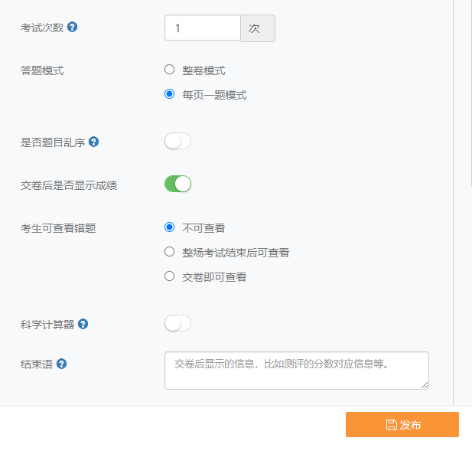Grab the 结束语 textarea resize handle
Viewport: 472px width, 454px height.
point(425,385)
